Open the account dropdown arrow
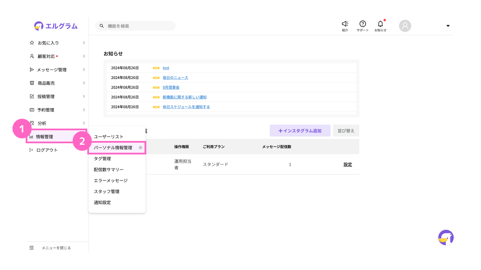The width and height of the screenshot is (481, 270). (x=448, y=26)
